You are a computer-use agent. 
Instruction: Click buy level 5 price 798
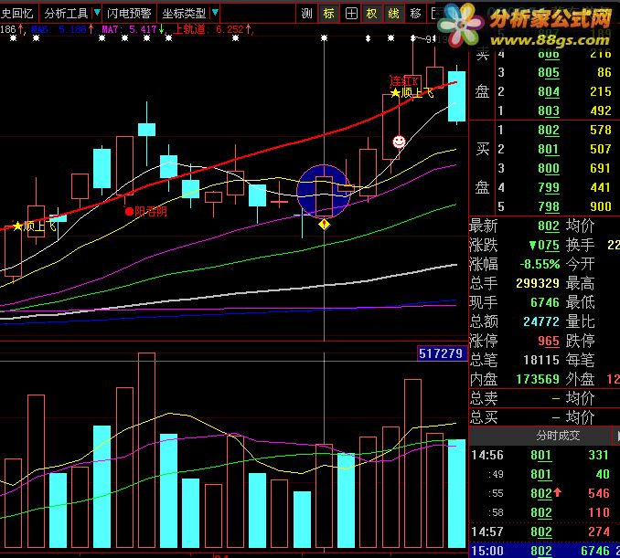pyautogui.click(x=549, y=207)
